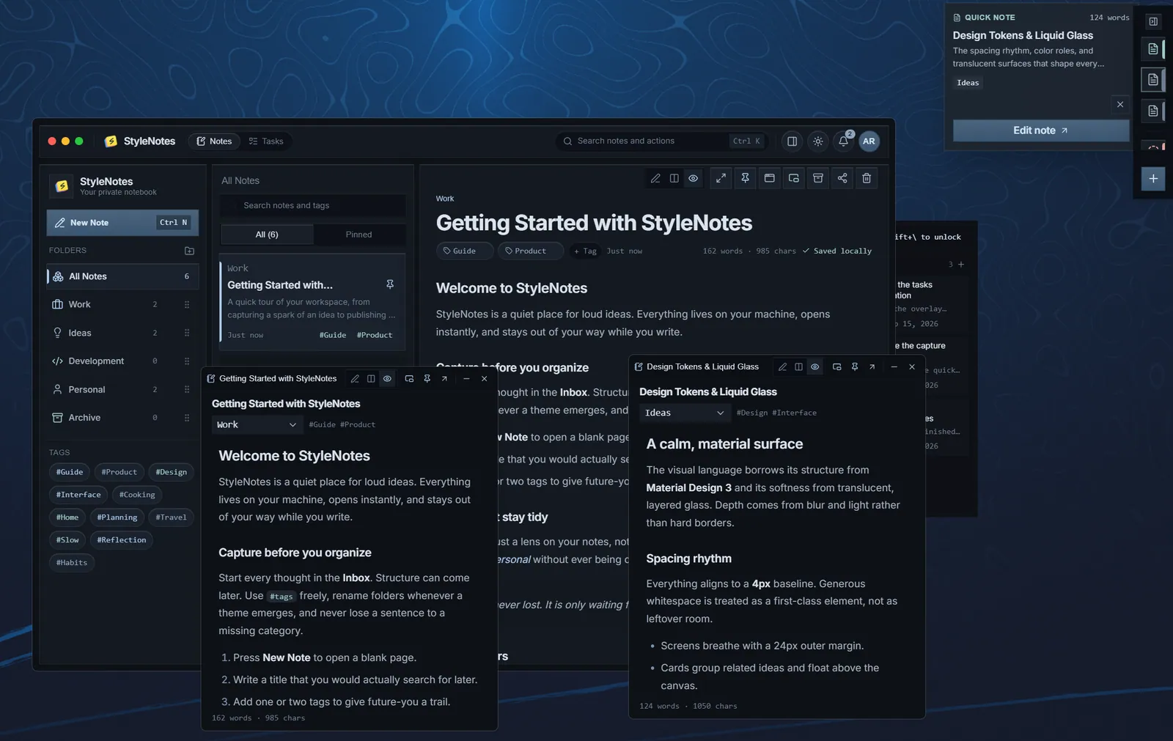1173x741 pixels.
Task: Add a new folder in Folders section
Action: click(x=189, y=251)
